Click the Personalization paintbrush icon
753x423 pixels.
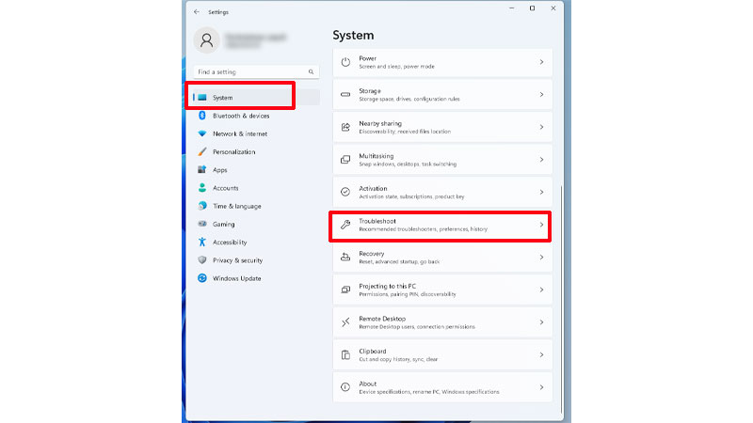point(202,151)
